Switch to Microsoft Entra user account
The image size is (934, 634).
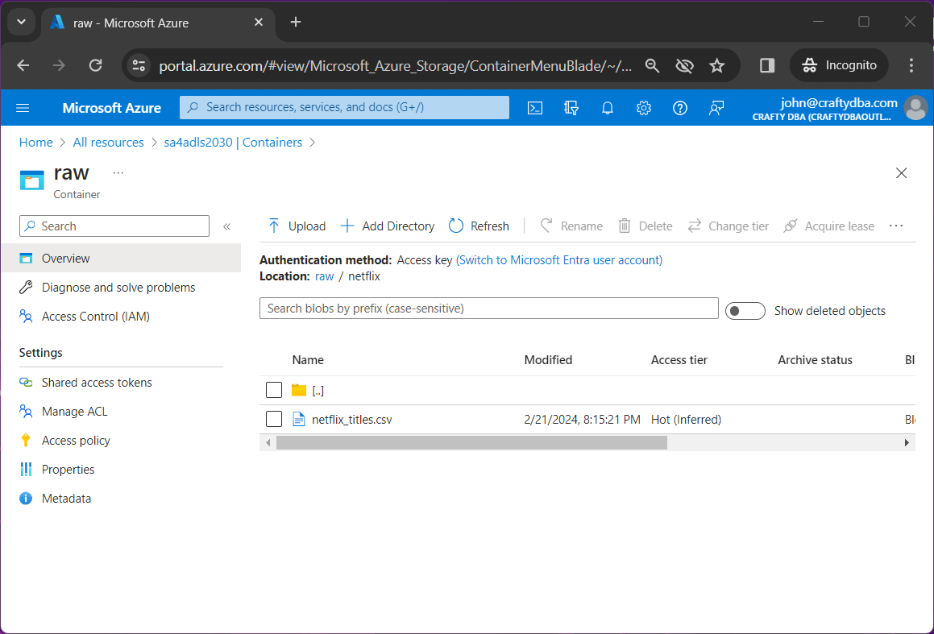click(559, 260)
